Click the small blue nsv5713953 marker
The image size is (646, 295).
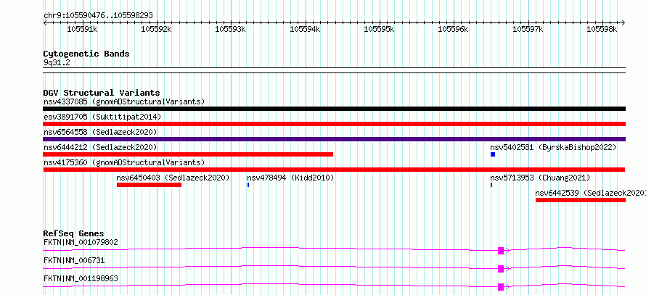click(x=491, y=185)
